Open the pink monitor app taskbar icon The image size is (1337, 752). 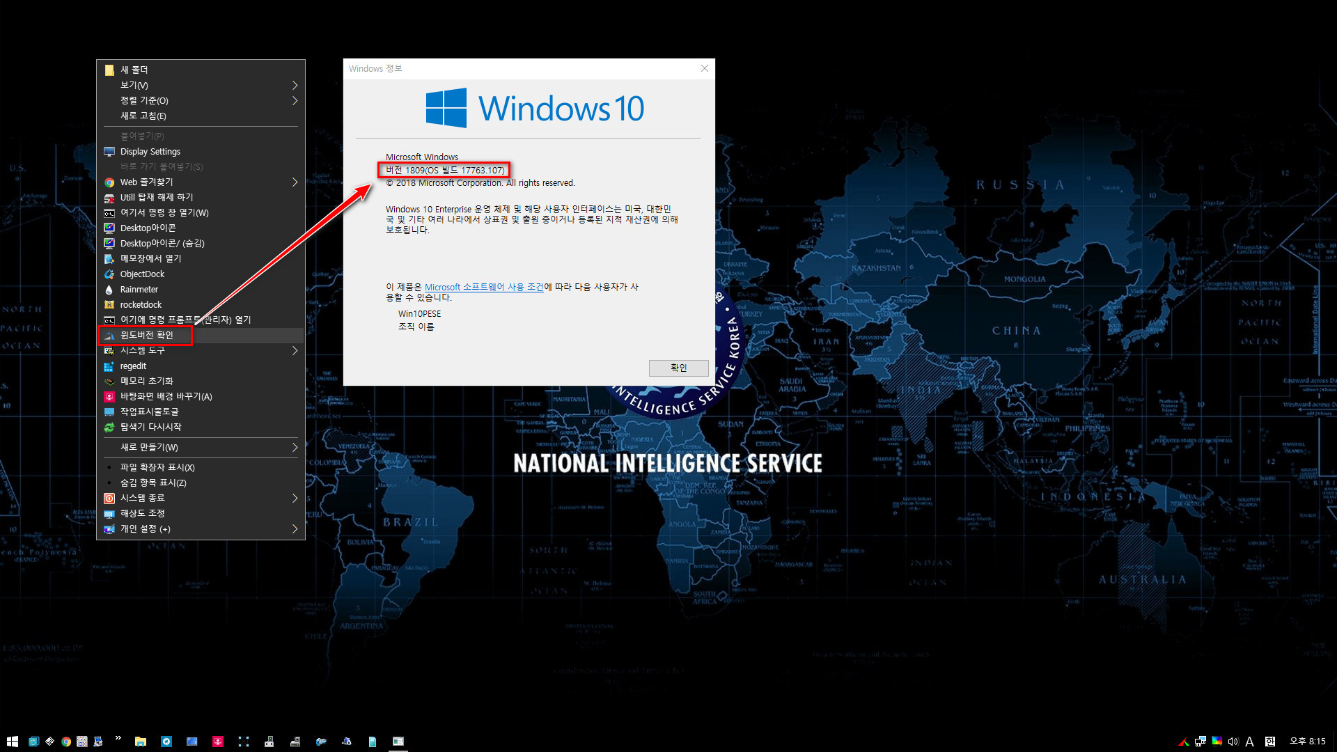click(x=218, y=742)
